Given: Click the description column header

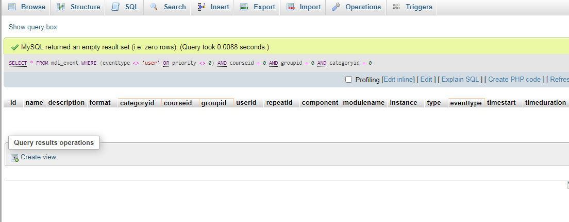Looking at the screenshot, I should pos(66,103).
